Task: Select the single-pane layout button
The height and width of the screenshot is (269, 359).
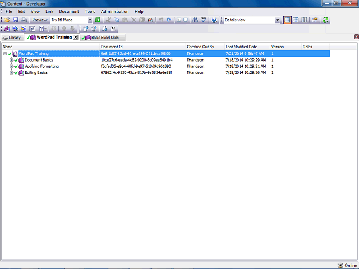Action: click(287, 20)
